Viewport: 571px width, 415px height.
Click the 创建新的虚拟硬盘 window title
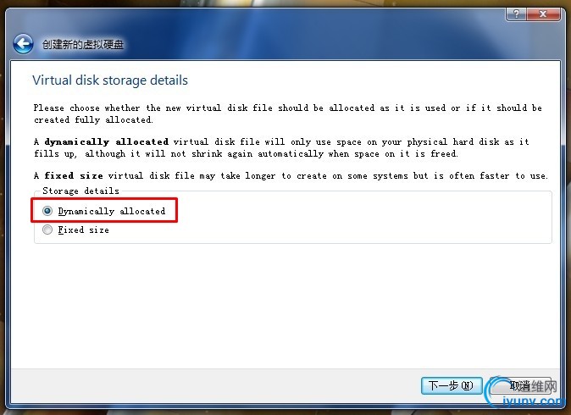coord(83,44)
